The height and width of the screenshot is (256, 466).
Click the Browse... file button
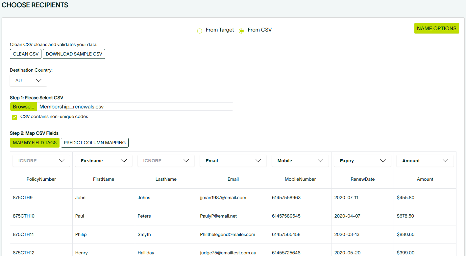(x=23, y=107)
